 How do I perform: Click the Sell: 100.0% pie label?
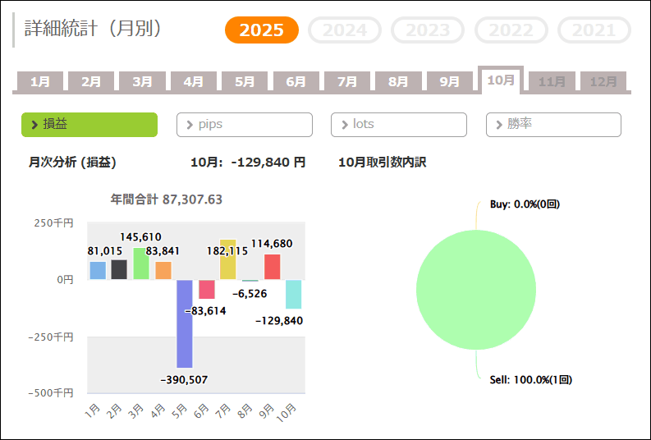(530, 380)
